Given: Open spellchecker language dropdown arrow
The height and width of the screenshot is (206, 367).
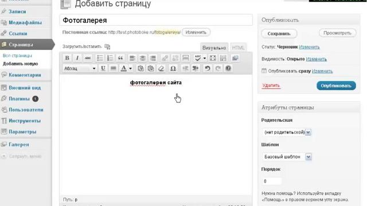Looking at the screenshot, I should (x=205, y=58).
